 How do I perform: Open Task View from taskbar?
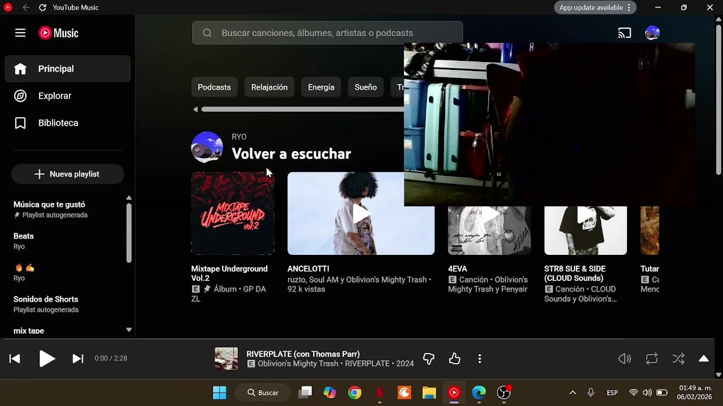(x=305, y=392)
